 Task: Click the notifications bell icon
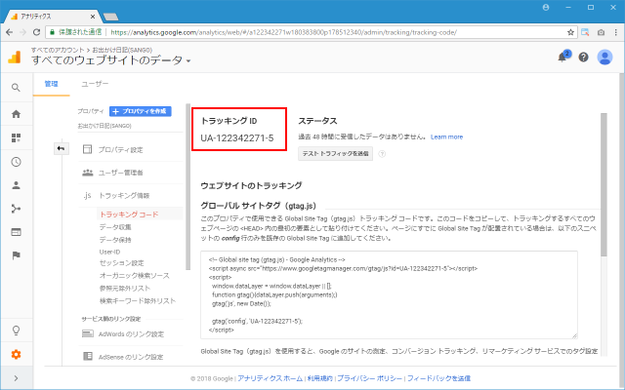[x=563, y=57]
